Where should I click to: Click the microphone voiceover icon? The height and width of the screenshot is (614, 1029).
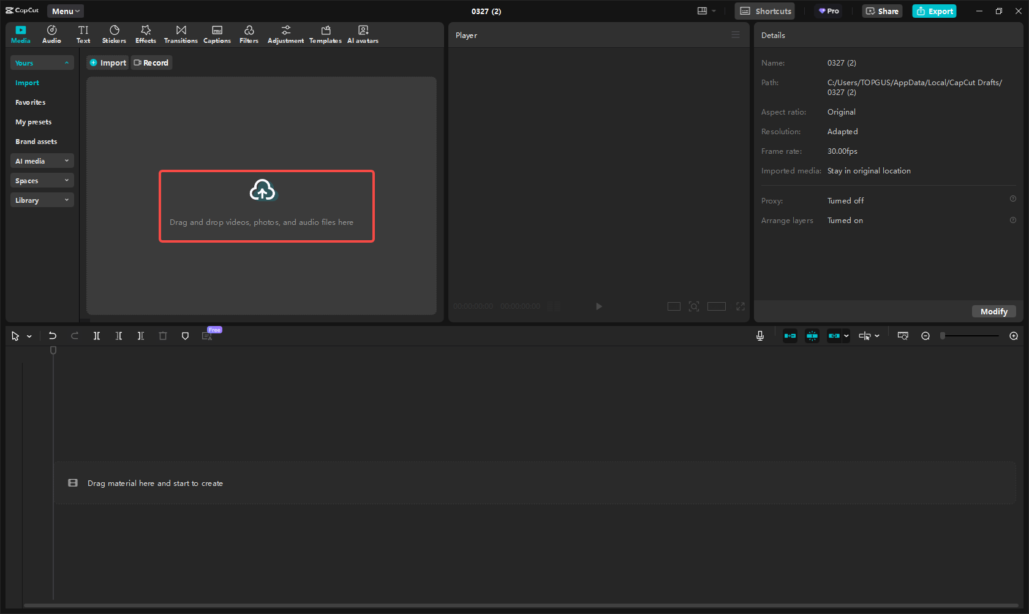coord(760,336)
